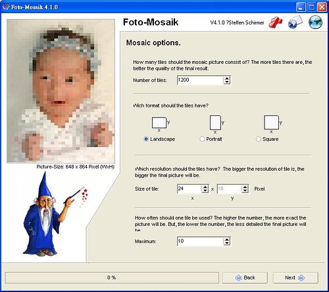Click the Maximum label
Viewport: 329px width, 292px height.
tap(145, 241)
